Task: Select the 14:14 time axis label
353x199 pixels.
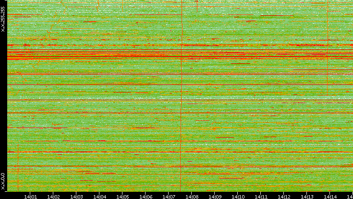Action: coord(330,197)
